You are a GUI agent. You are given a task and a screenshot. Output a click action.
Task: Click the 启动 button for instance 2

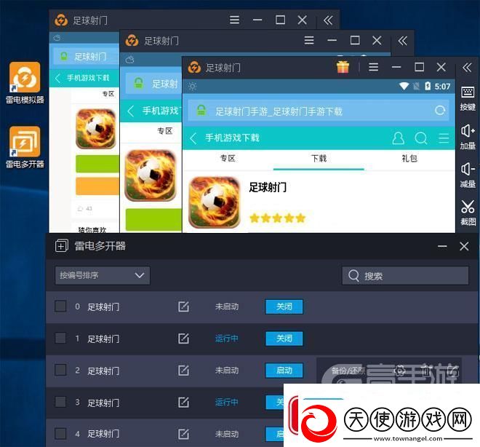click(284, 371)
